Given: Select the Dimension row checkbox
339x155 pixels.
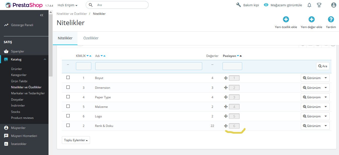Looking at the screenshot, I should tap(68, 87).
